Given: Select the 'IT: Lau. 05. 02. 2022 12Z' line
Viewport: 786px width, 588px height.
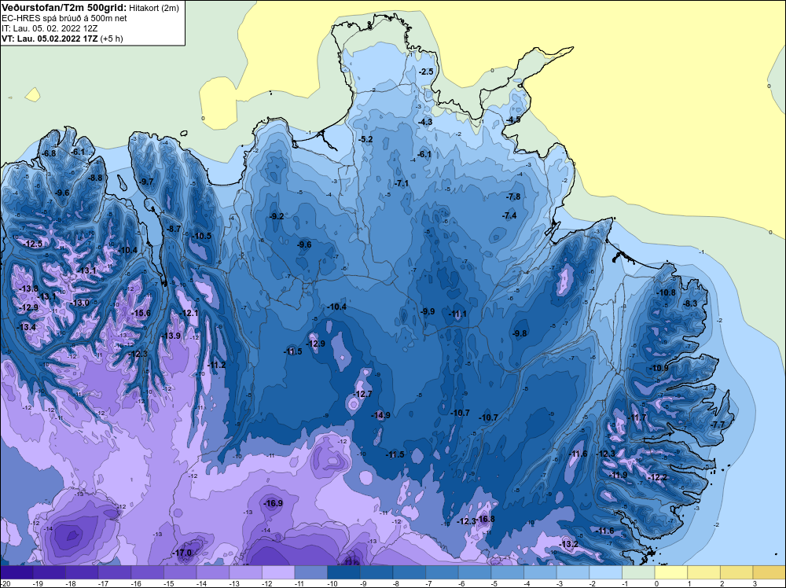Looking at the screenshot, I should pos(48,28).
